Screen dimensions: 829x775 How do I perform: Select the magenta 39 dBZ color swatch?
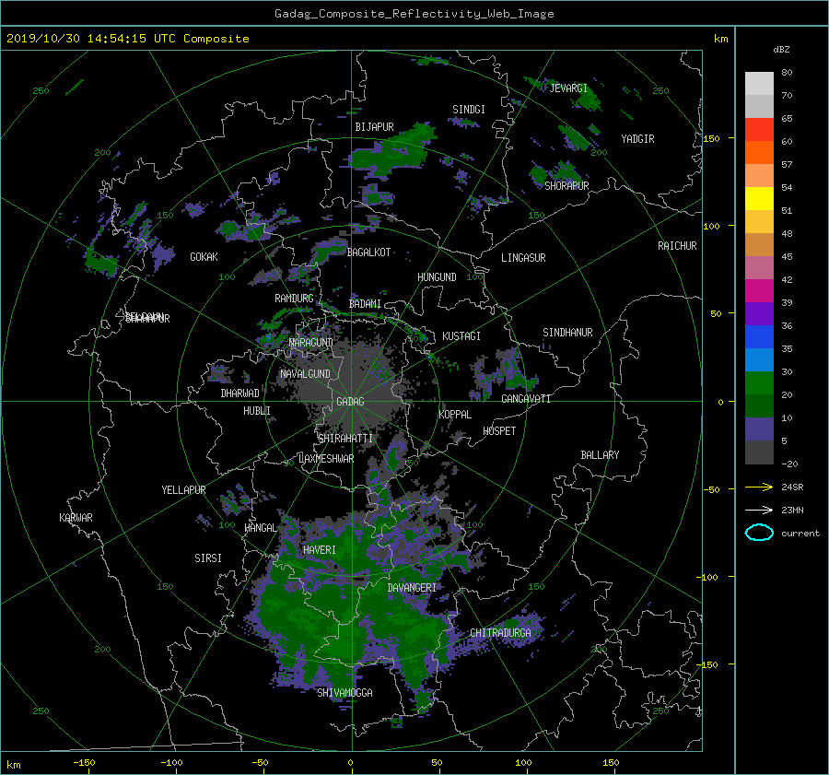coord(759,290)
